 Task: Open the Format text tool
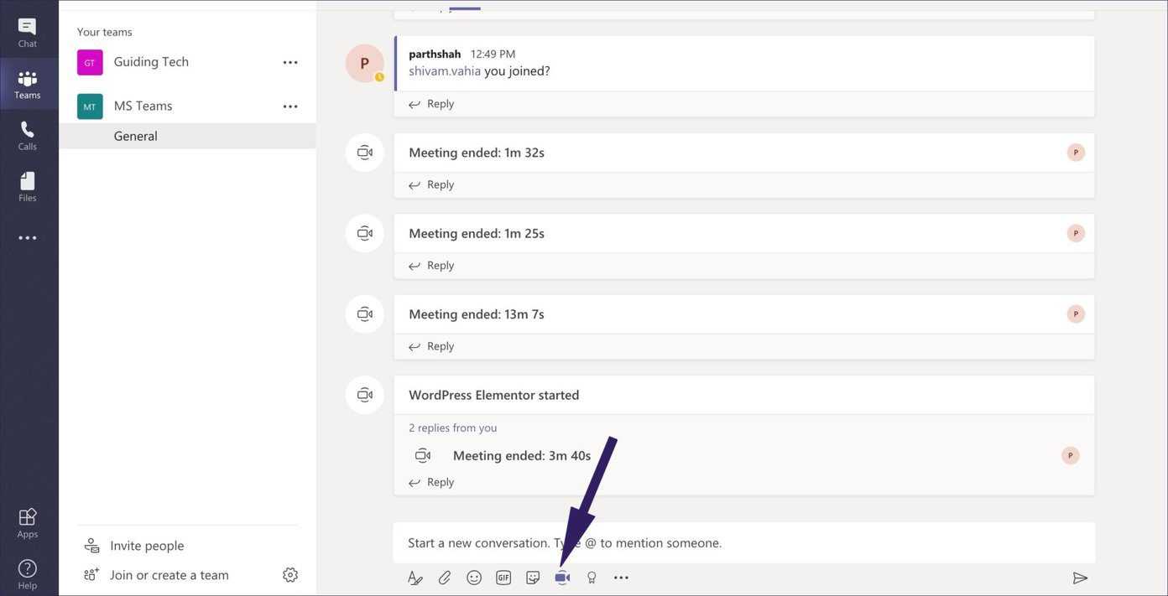tap(415, 578)
